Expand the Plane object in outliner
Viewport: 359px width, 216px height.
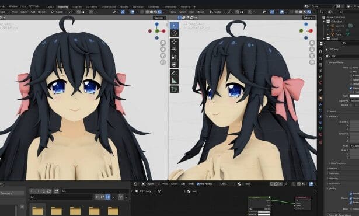pyautogui.click(x=329, y=34)
